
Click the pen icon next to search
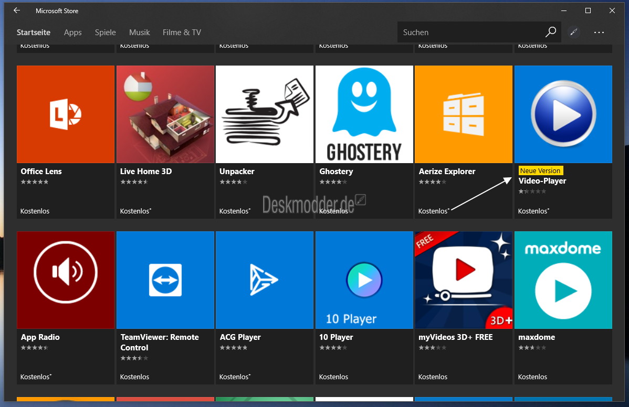574,32
